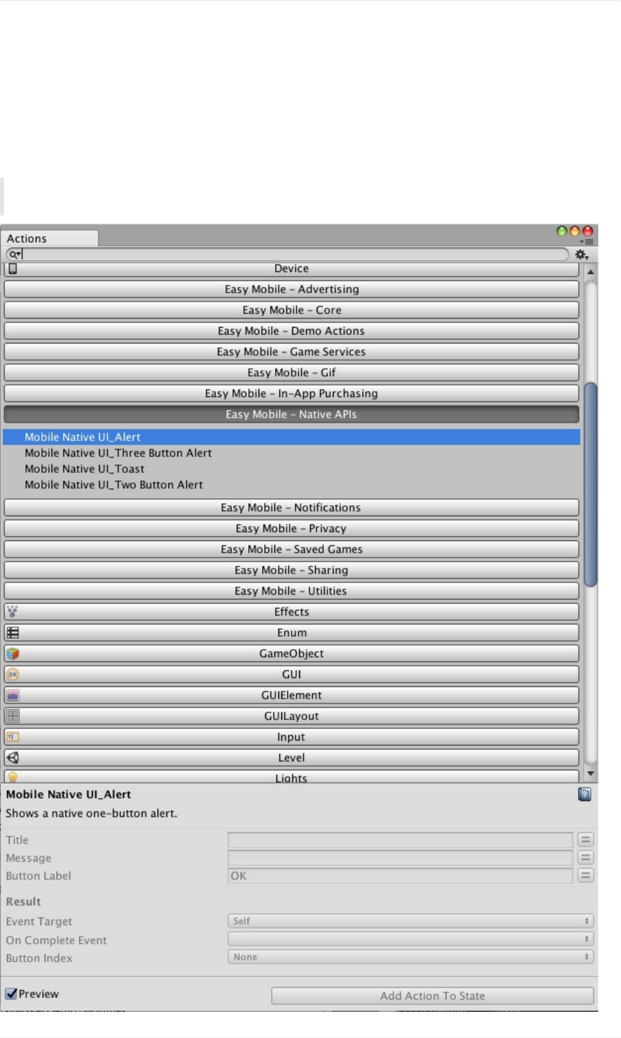The height and width of the screenshot is (1038, 621).
Task: Expand the Effects category
Action: point(292,612)
